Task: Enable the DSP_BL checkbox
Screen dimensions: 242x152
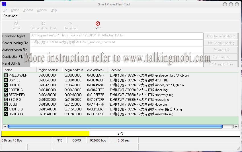Action: coord(6,80)
